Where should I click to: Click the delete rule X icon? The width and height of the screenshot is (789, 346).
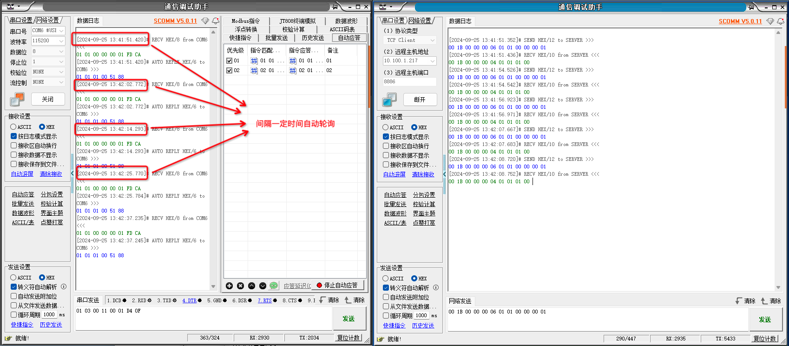point(240,286)
